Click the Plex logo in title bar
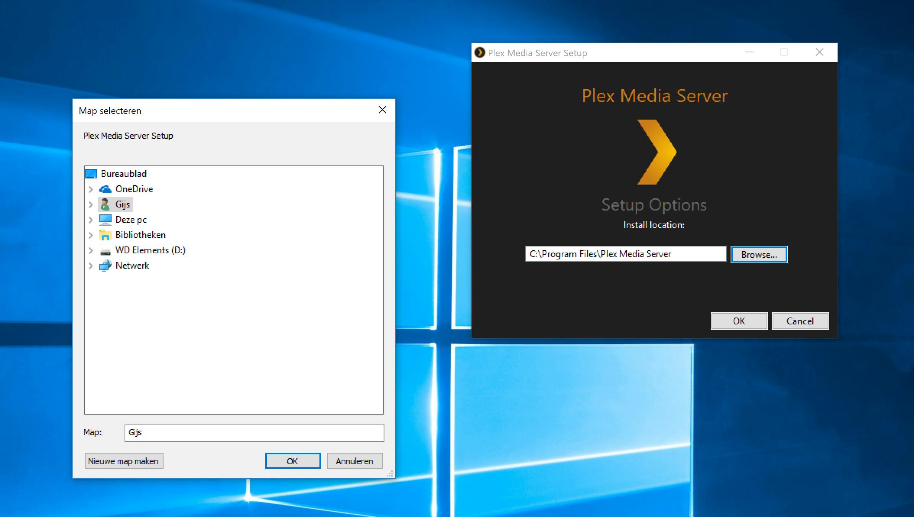Screen dimensions: 914x517 pyautogui.click(x=480, y=53)
